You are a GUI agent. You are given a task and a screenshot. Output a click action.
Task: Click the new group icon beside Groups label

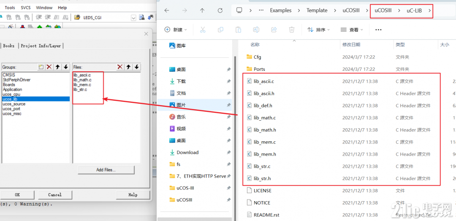(x=41, y=67)
